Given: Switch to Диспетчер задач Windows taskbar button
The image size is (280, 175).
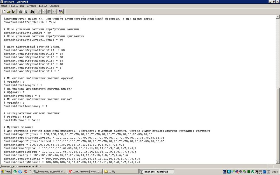Looking at the screenshot, I should tap(50, 172).
